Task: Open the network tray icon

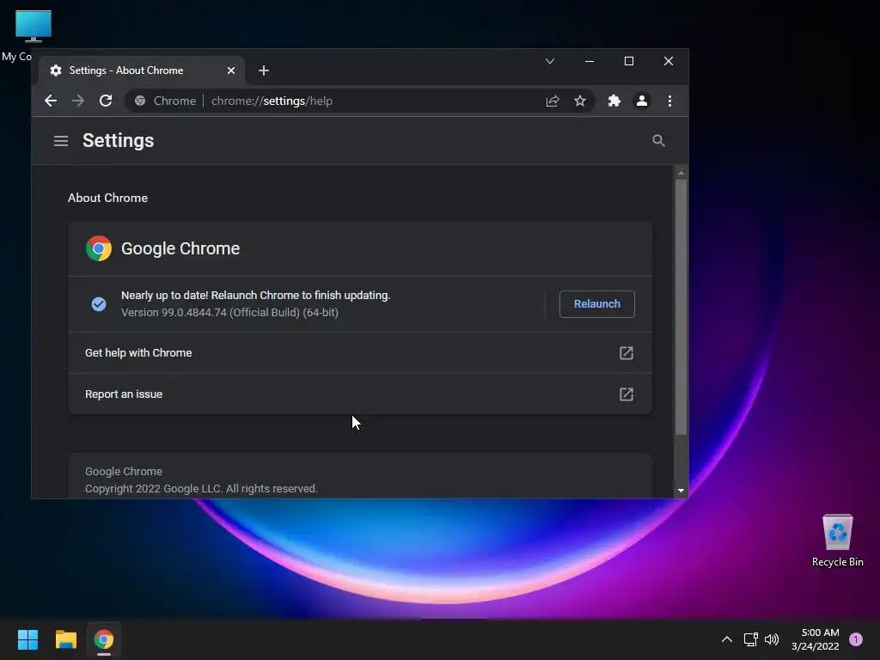Action: coord(750,639)
